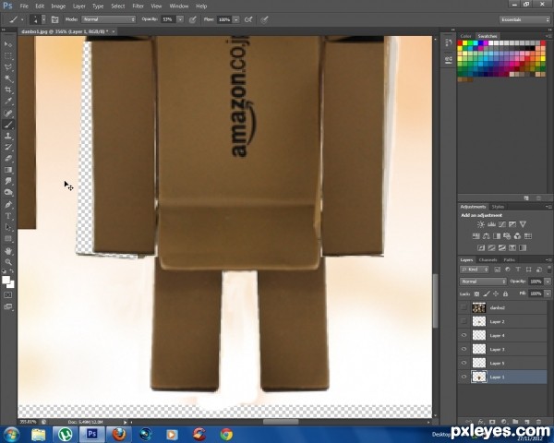
Task: Switch to the Paths tab
Action: (509, 259)
